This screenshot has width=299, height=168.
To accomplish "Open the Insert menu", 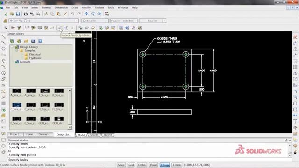I will click(x=35, y=7).
